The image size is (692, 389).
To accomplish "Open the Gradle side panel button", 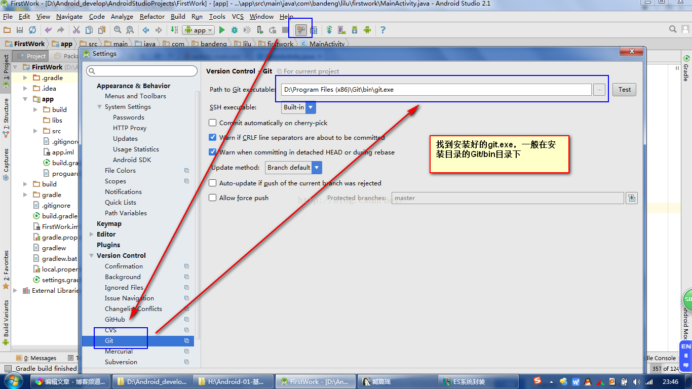I will pos(686,68).
